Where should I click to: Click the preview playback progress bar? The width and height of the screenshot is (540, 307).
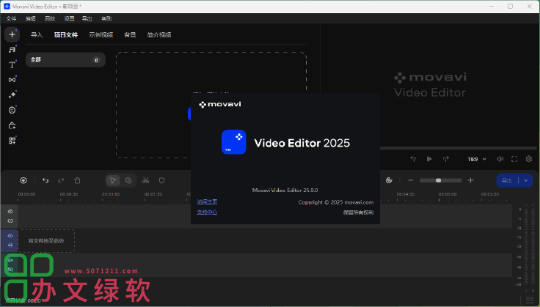point(458,148)
